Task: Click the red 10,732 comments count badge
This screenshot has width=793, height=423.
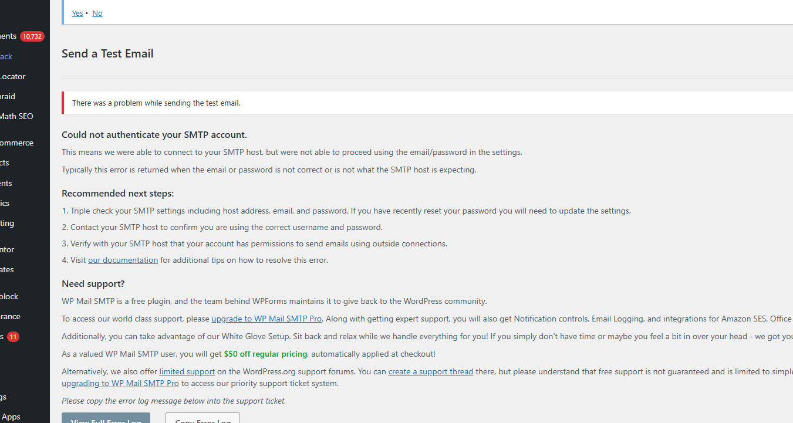Action: (x=32, y=36)
